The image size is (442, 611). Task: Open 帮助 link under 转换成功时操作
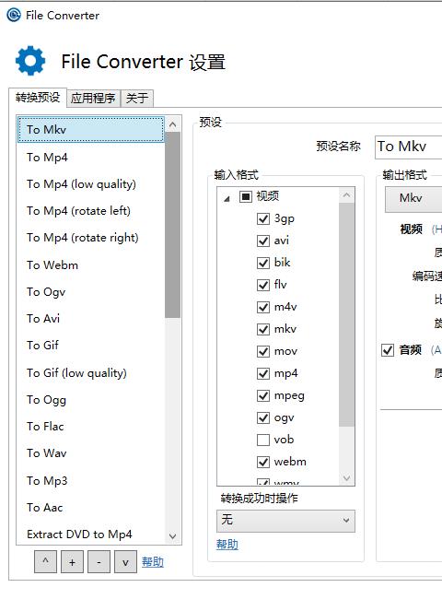(x=227, y=544)
